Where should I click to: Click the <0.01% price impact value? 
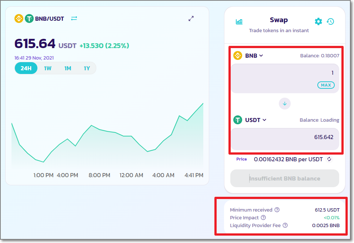pos(331,218)
